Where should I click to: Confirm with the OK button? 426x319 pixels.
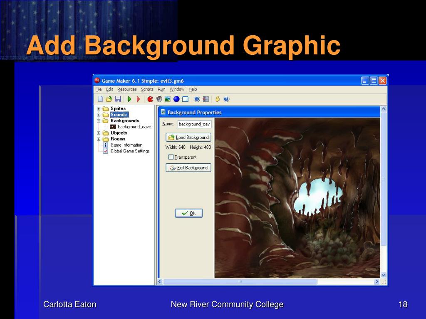189,213
